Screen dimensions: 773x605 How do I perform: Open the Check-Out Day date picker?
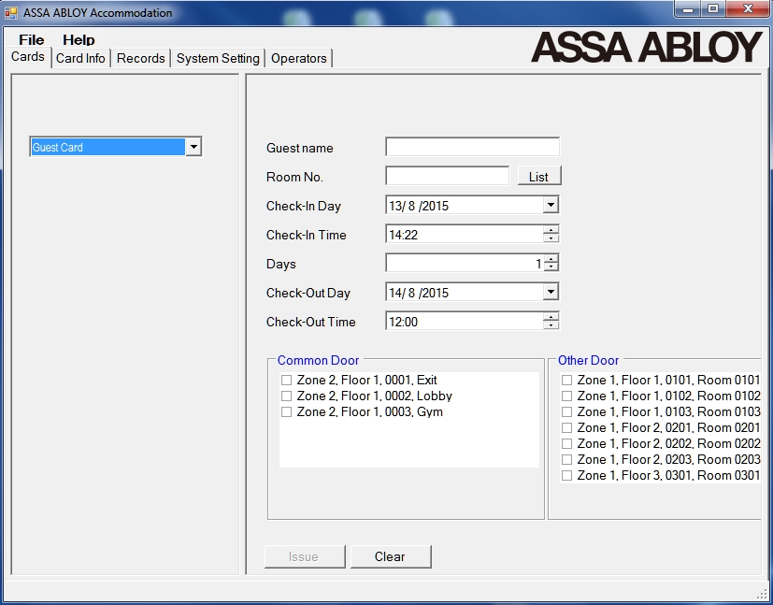coord(551,292)
